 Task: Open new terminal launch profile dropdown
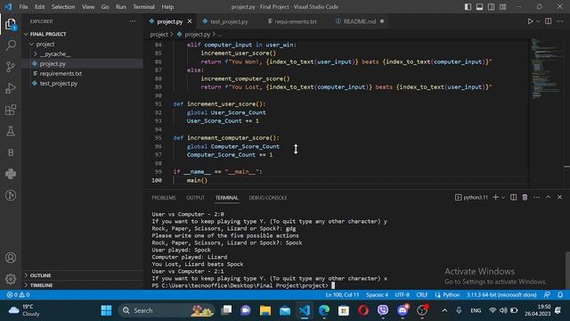point(503,197)
